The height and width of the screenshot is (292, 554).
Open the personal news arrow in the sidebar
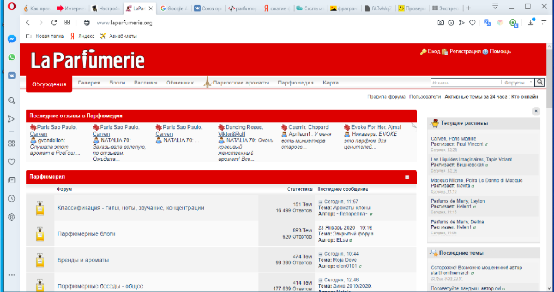(x=12, y=119)
